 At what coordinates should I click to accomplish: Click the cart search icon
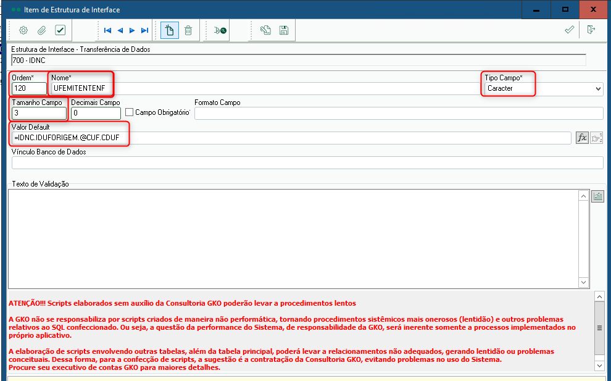220,30
